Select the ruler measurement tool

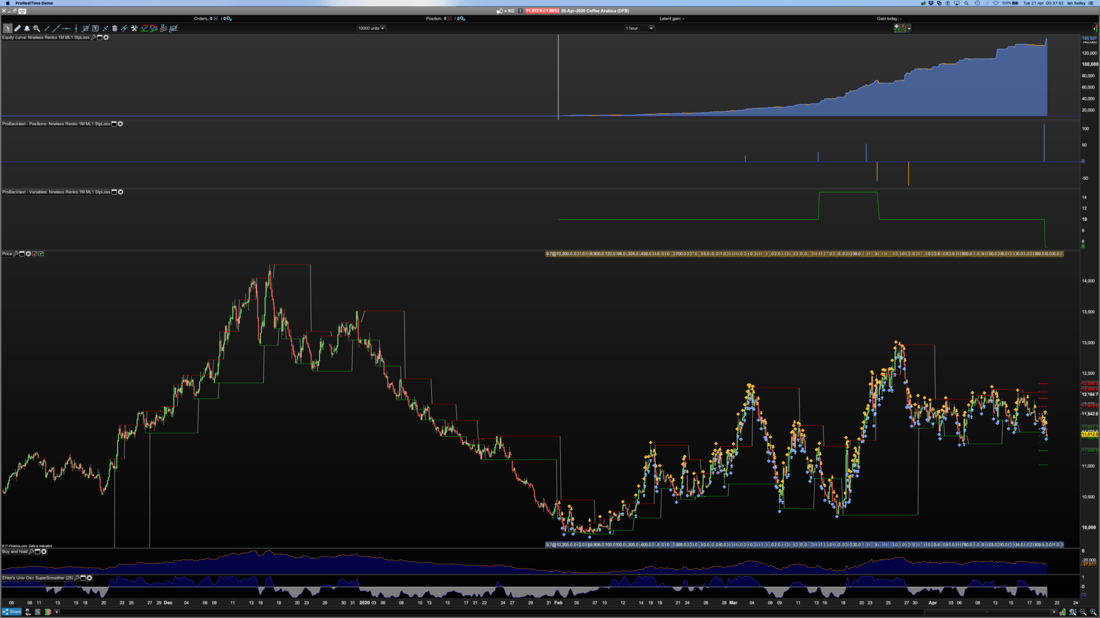[17, 28]
